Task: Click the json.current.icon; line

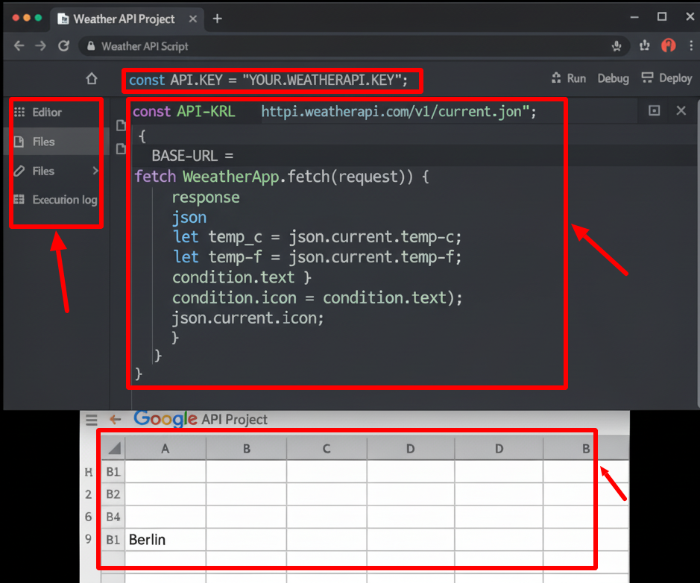Action: click(247, 318)
